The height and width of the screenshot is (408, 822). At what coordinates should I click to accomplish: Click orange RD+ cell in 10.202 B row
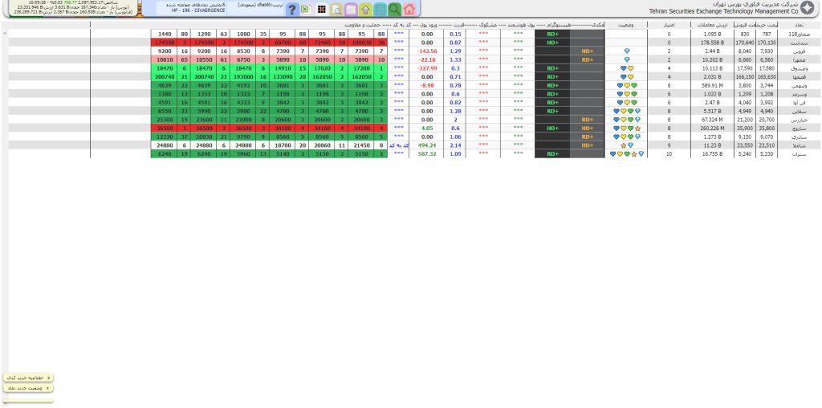point(587,59)
